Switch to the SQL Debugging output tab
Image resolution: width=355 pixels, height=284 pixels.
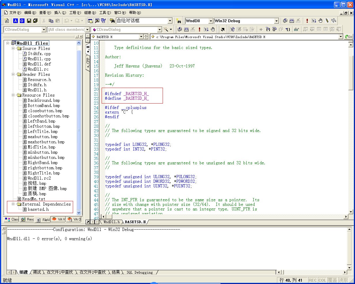140,272
